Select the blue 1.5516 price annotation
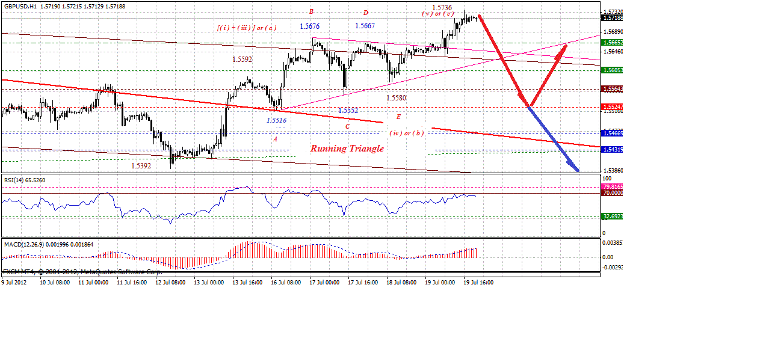Viewport: 757px width, 362px height. (276, 120)
